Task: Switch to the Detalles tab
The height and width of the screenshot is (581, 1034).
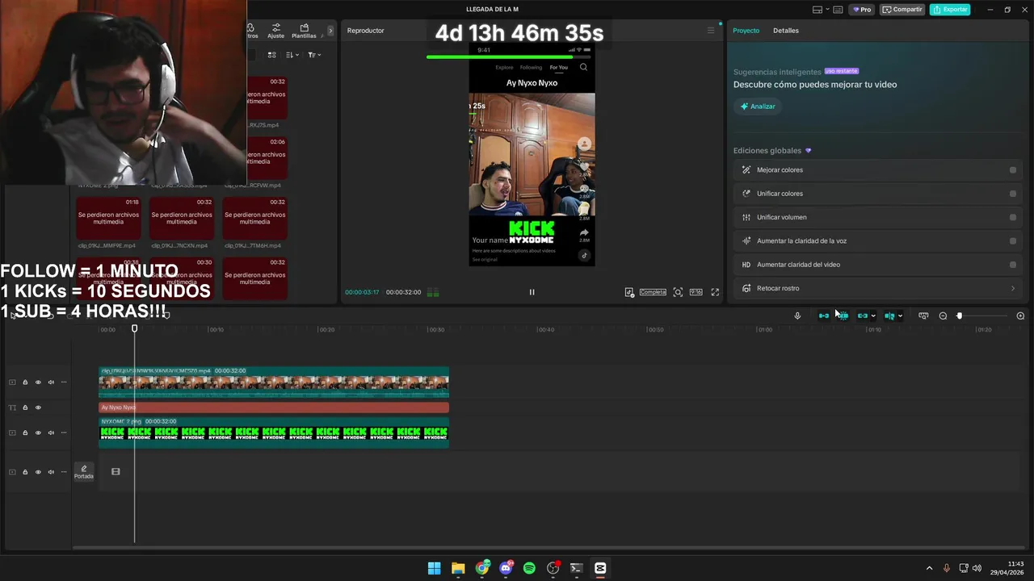Action: click(x=786, y=31)
